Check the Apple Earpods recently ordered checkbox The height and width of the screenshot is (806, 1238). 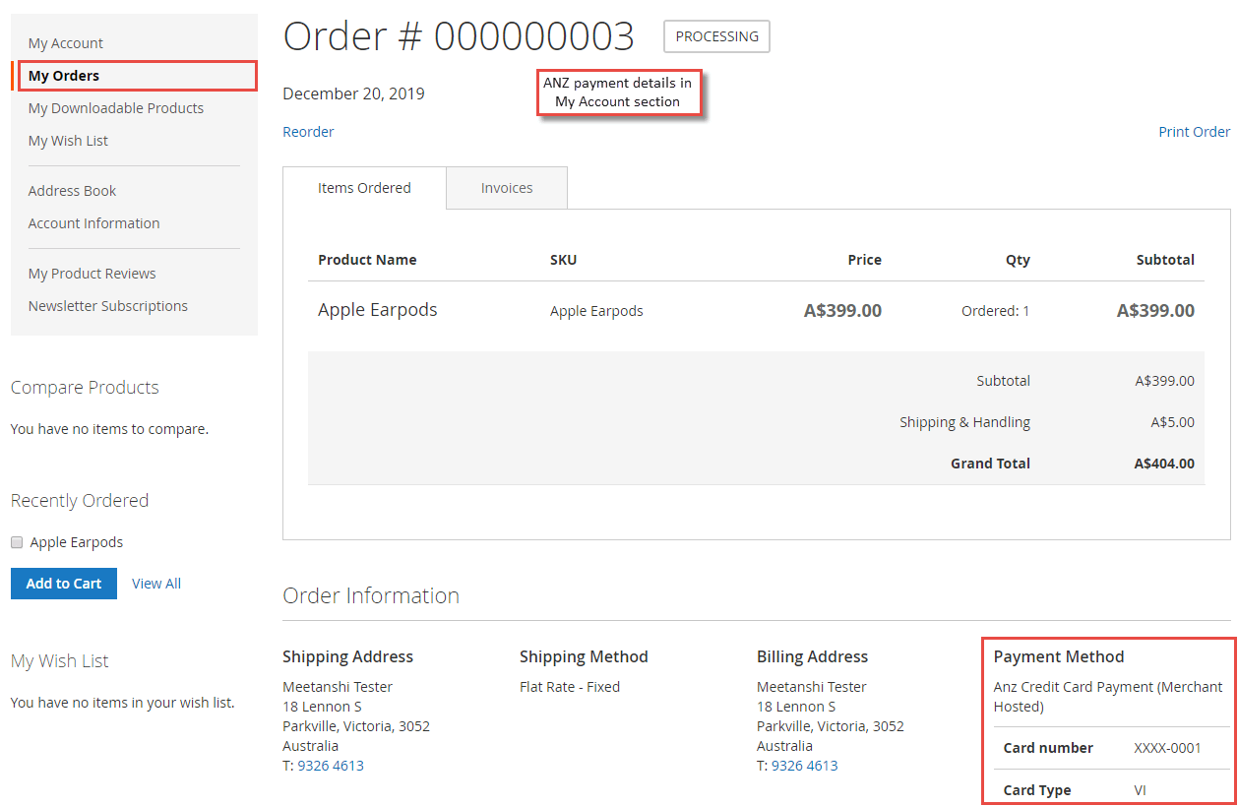coord(16,541)
